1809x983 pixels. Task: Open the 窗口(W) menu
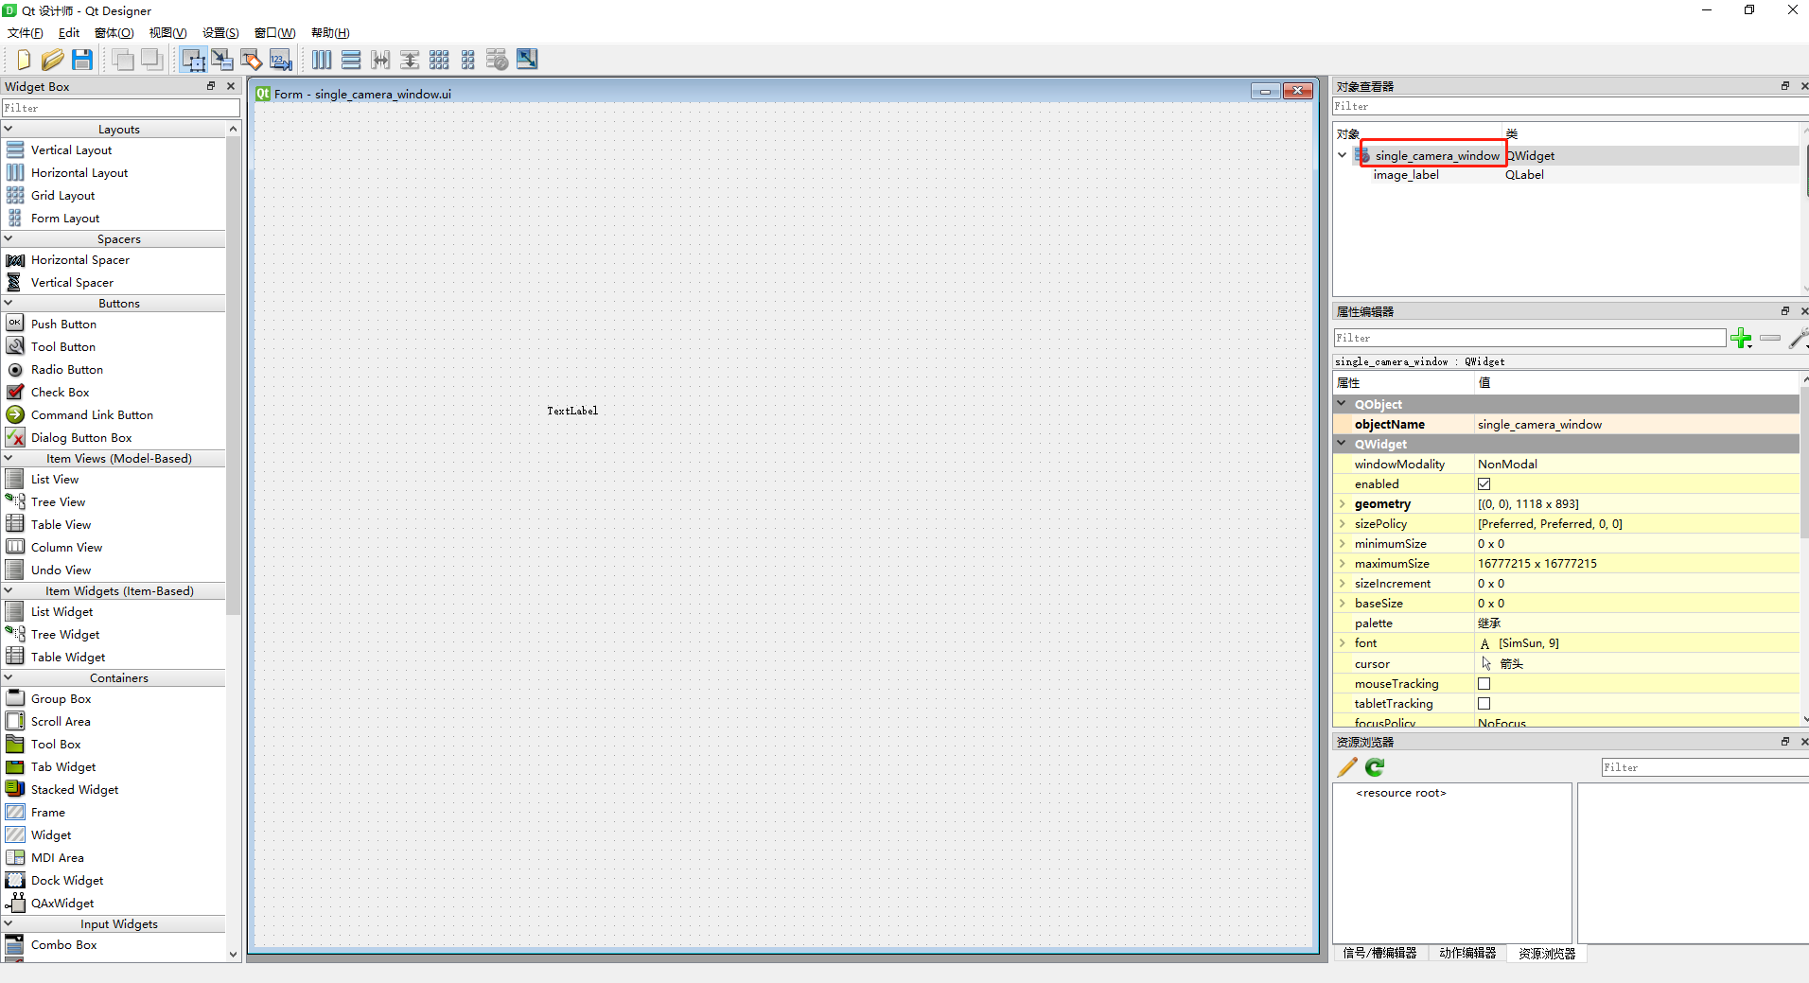273,32
